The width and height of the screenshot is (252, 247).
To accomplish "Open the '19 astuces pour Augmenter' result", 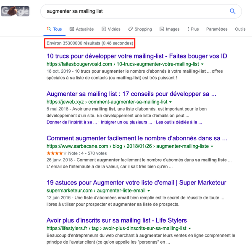I will pyautogui.click(x=136, y=182).
